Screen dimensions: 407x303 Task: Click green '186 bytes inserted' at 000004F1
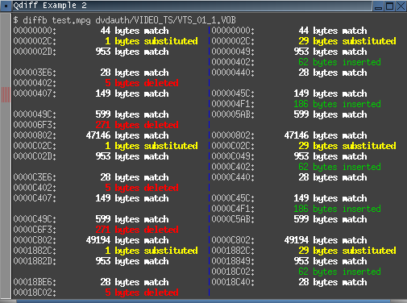pyautogui.click(x=337, y=104)
